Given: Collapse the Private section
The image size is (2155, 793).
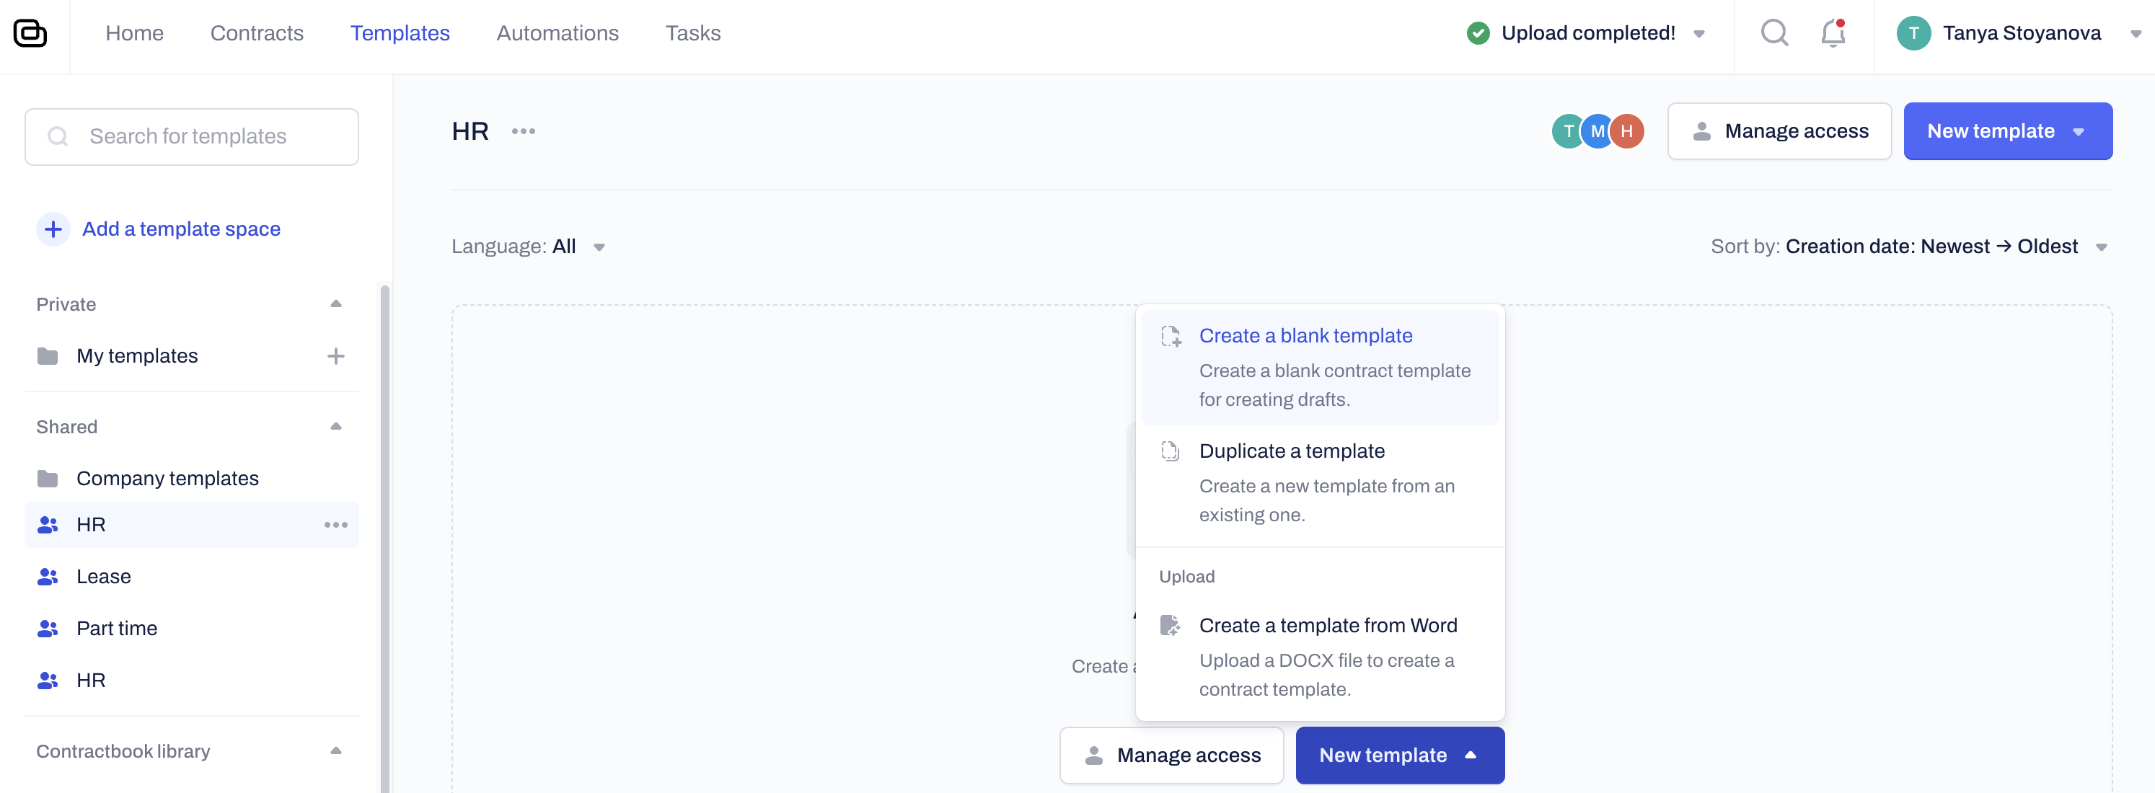Looking at the screenshot, I should click(x=335, y=304).
